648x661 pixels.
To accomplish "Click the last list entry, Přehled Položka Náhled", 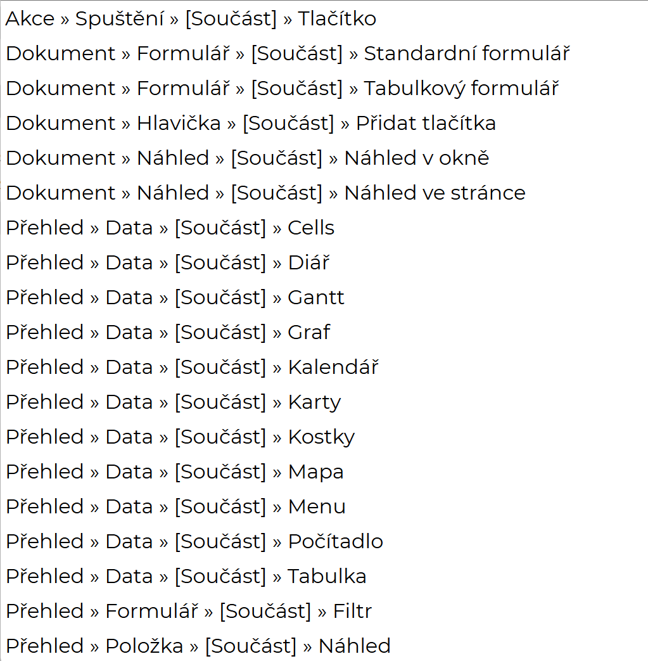I will [198, 646].
